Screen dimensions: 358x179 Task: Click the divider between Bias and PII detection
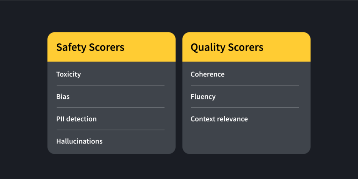click(x=110, y=107)
